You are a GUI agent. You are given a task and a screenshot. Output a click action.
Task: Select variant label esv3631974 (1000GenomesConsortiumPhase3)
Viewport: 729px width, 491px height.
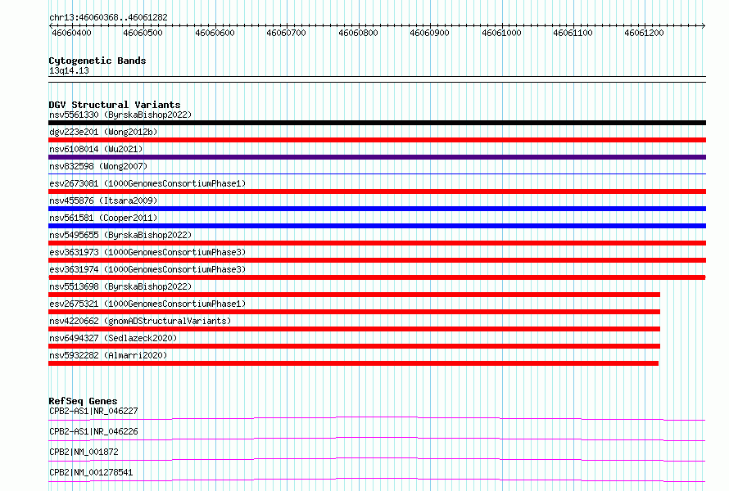tap(147, 269)
